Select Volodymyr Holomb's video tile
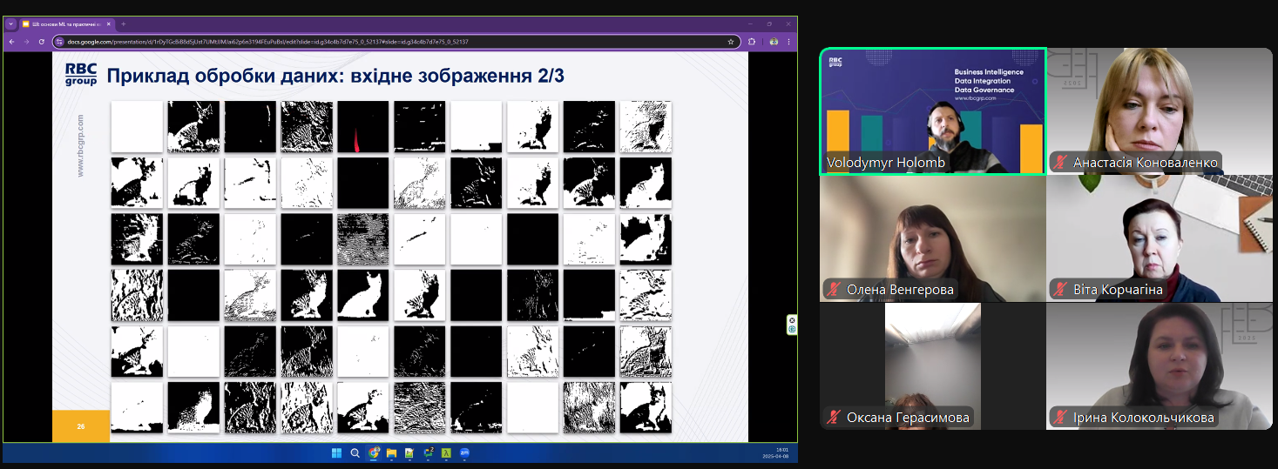The image size is (1278, 469). click(932, 111)
